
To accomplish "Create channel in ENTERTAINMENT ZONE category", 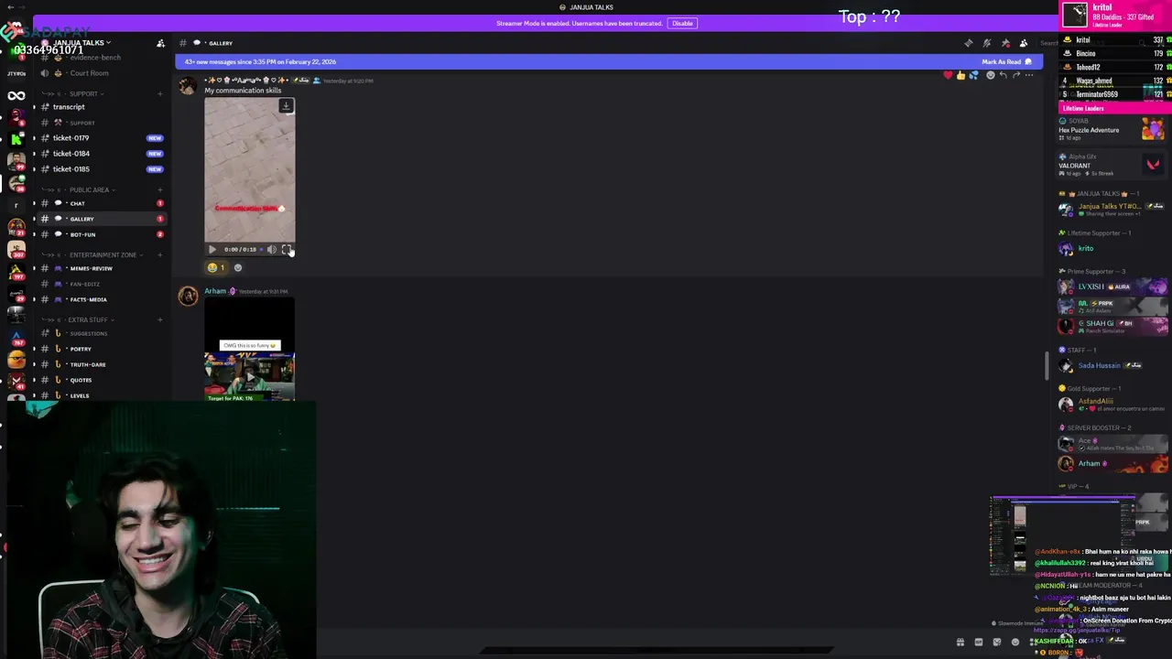I will [x=160, y=254].
